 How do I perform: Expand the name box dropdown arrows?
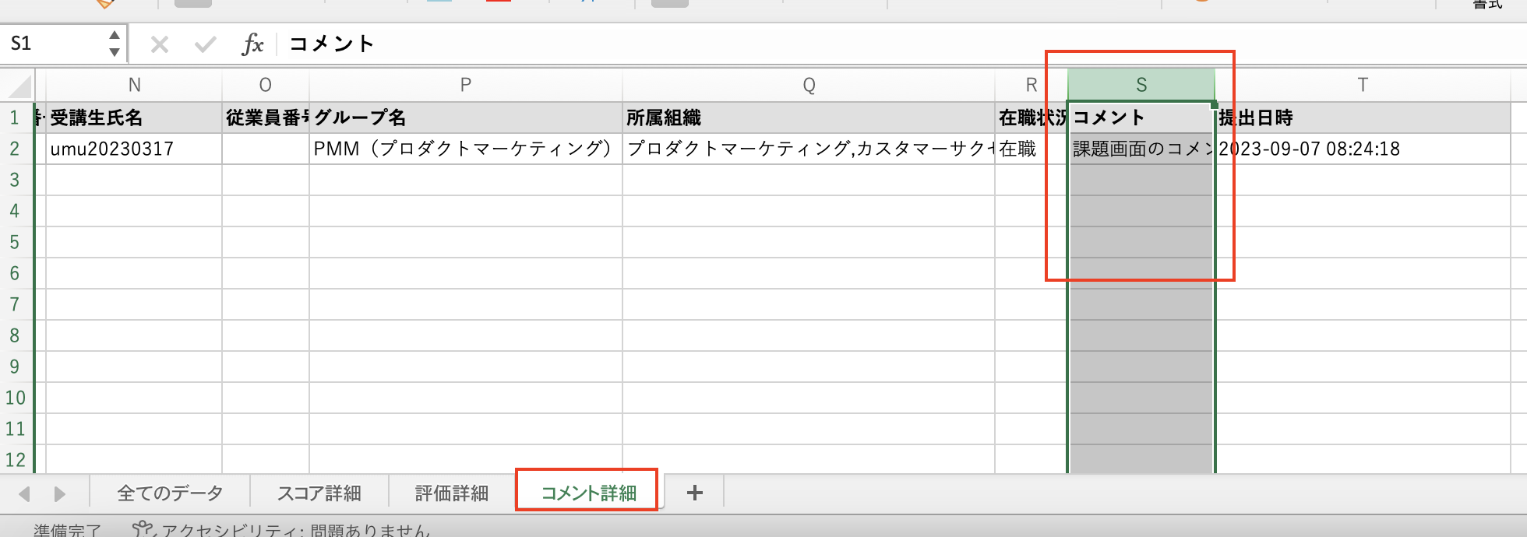pyautogui.click(x=115, y=44)
